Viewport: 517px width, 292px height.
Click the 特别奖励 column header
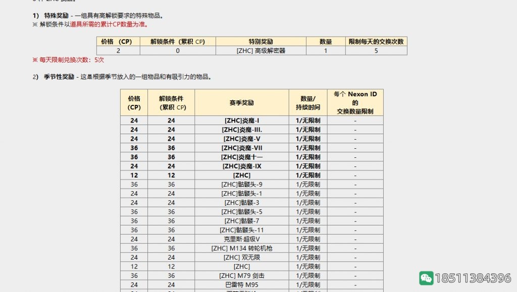pyautogui.click(x=261, y=41)
